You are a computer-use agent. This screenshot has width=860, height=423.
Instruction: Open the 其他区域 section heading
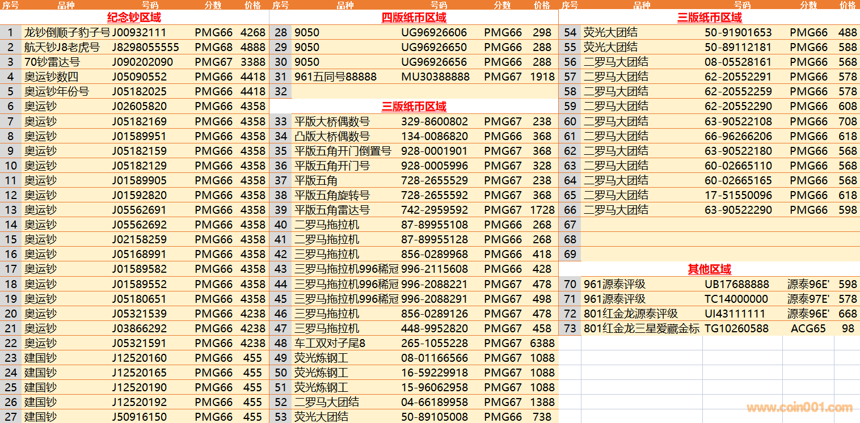tap(709, 269)
